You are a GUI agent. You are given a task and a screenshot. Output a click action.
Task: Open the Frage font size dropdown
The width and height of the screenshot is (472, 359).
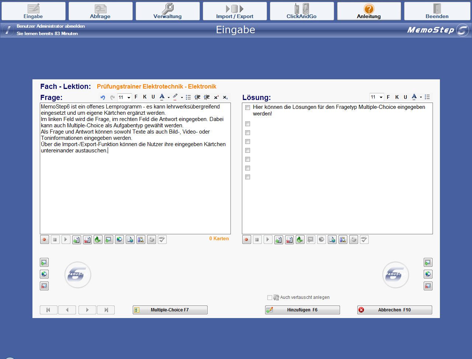coord(129,97)
